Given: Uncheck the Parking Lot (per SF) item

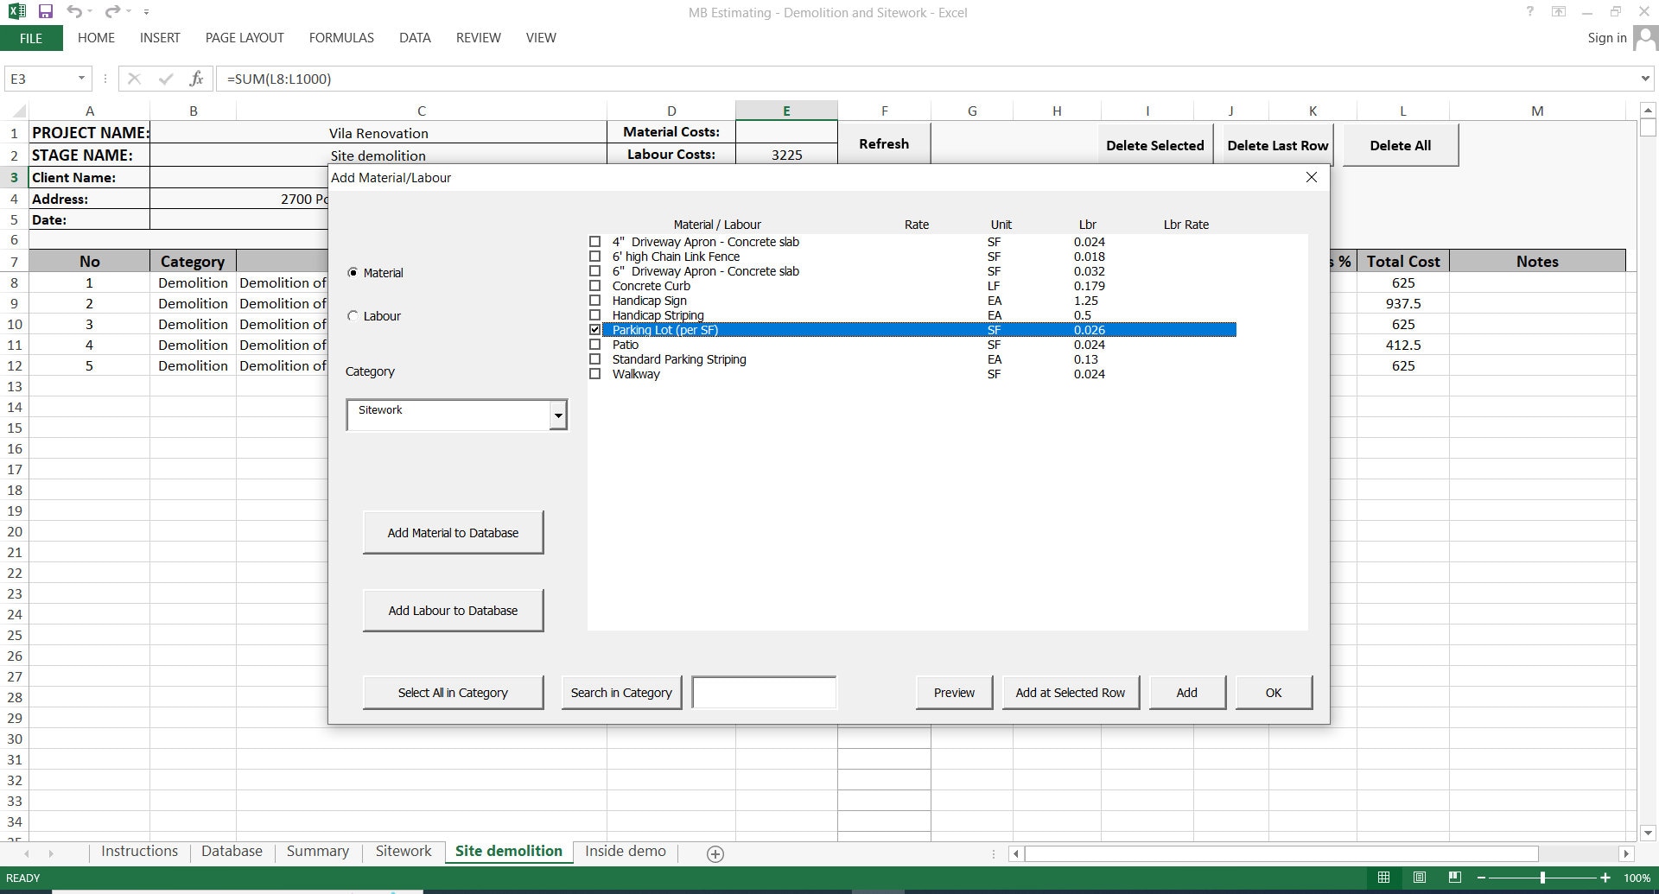Looking at the screenshot, I should pyautogui.click(x=594, y=330).
